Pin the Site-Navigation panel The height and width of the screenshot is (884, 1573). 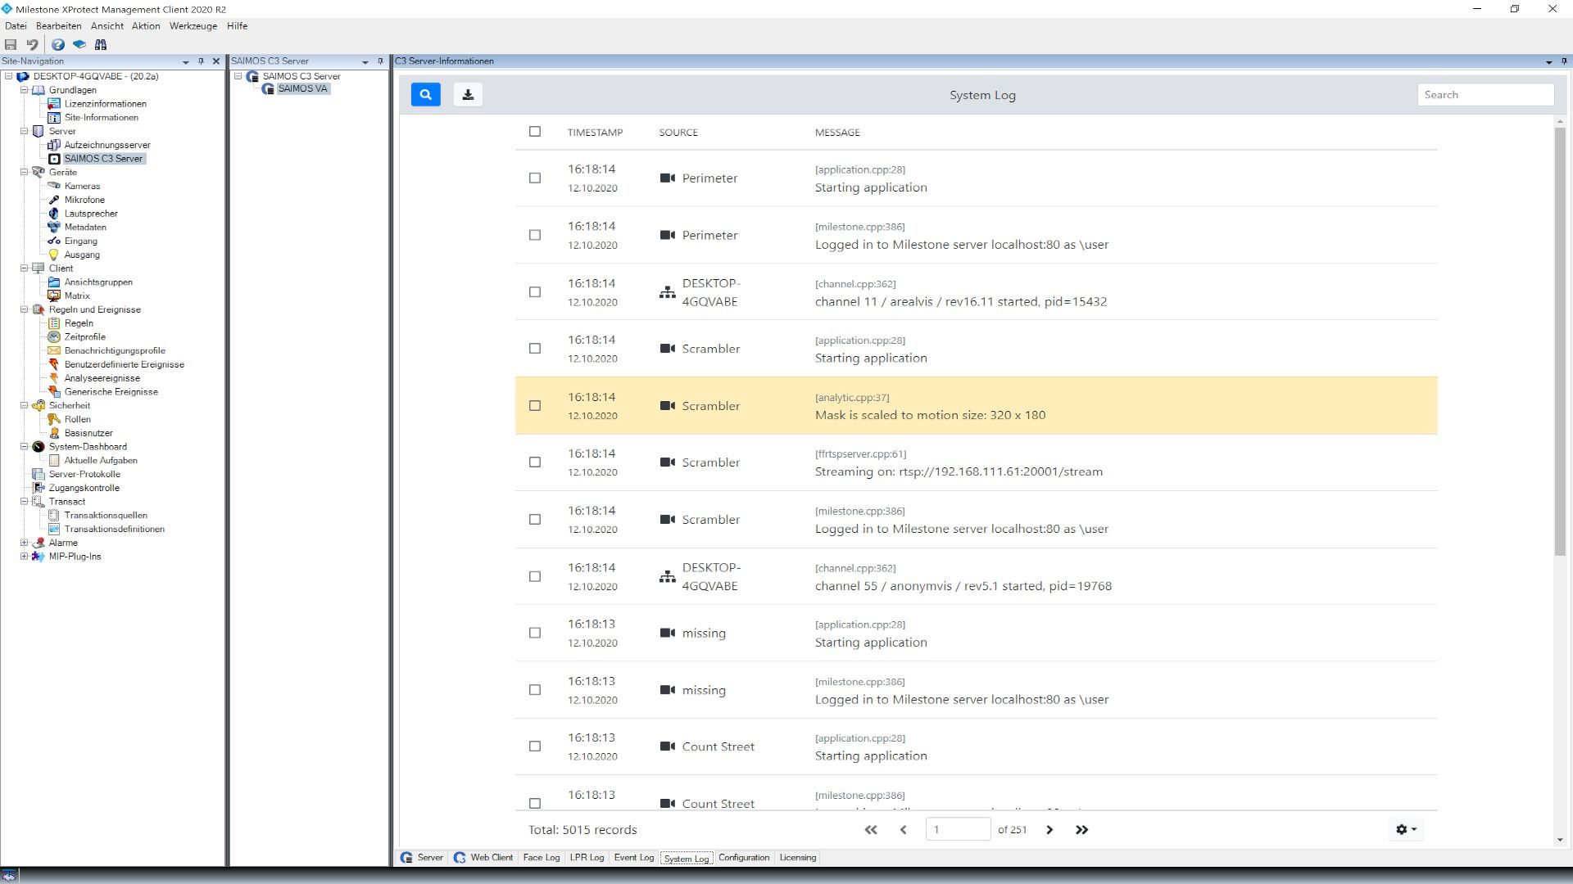201,61
